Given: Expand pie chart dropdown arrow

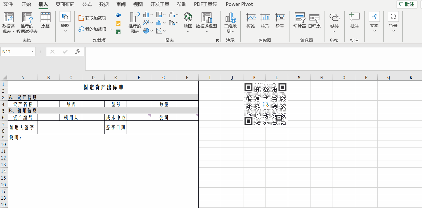Looking at the screenshot, I should coord(152,31).
